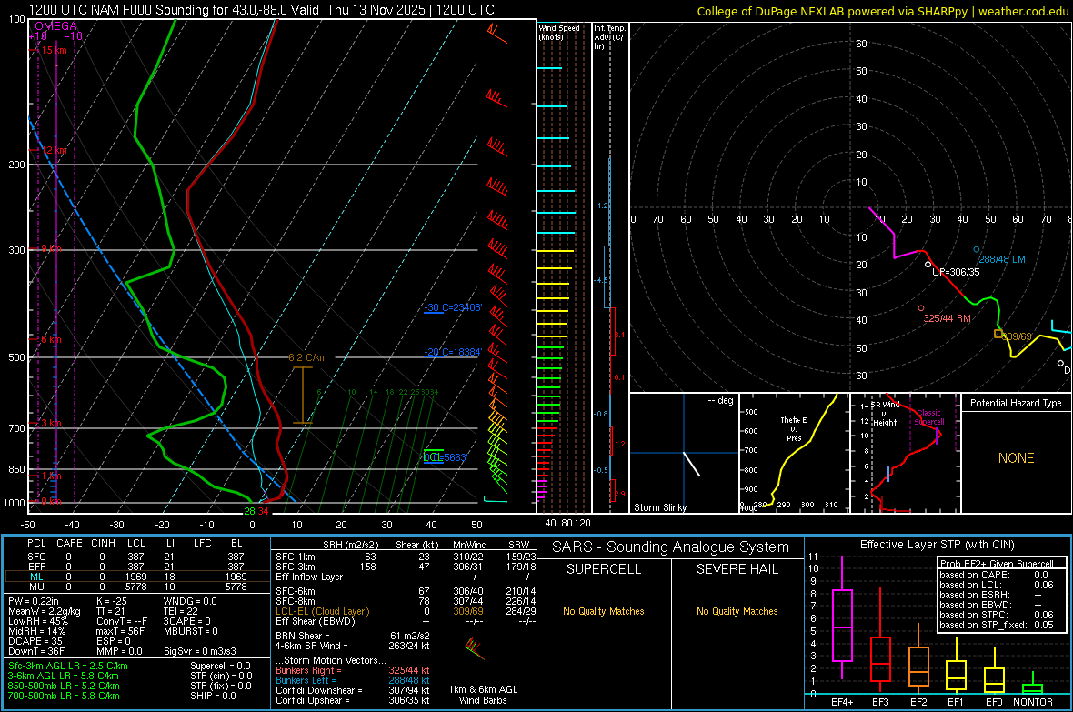Click the 'Classic Supercell' marker label

pos(929,417)
